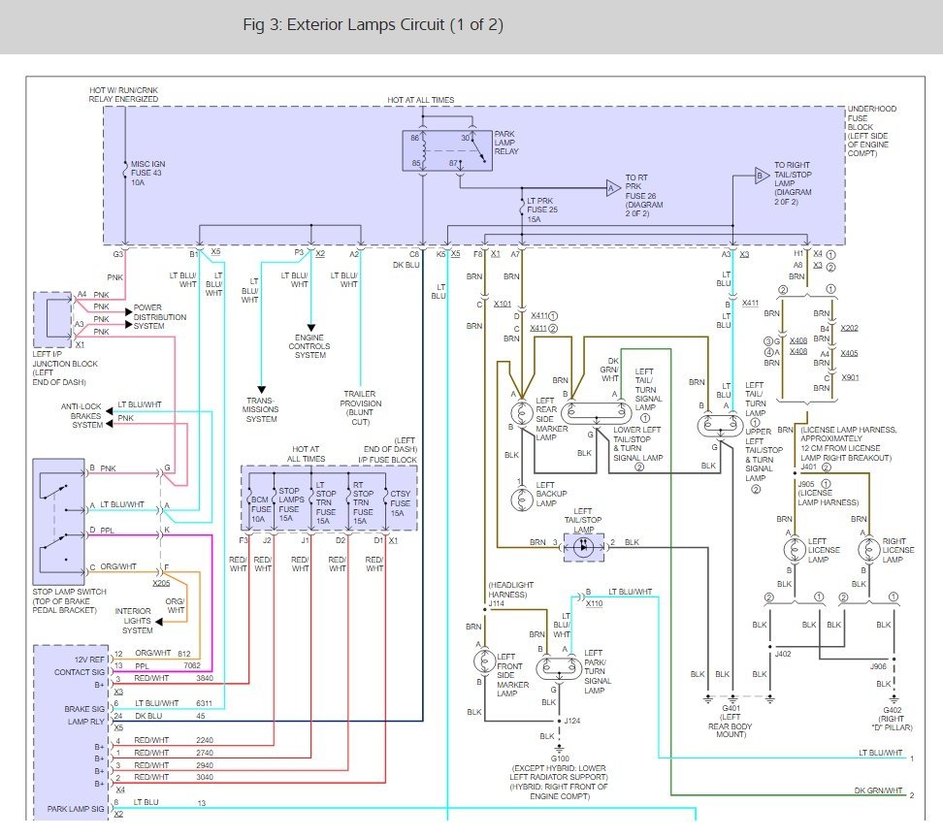Click the "STOP LAMPS FUSE 15A" label
943x838 pixels.
(x=291, y=504)
